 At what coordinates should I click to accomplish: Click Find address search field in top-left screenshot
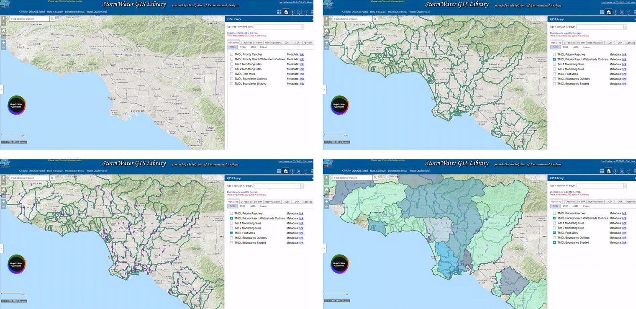tap(29, 19)
